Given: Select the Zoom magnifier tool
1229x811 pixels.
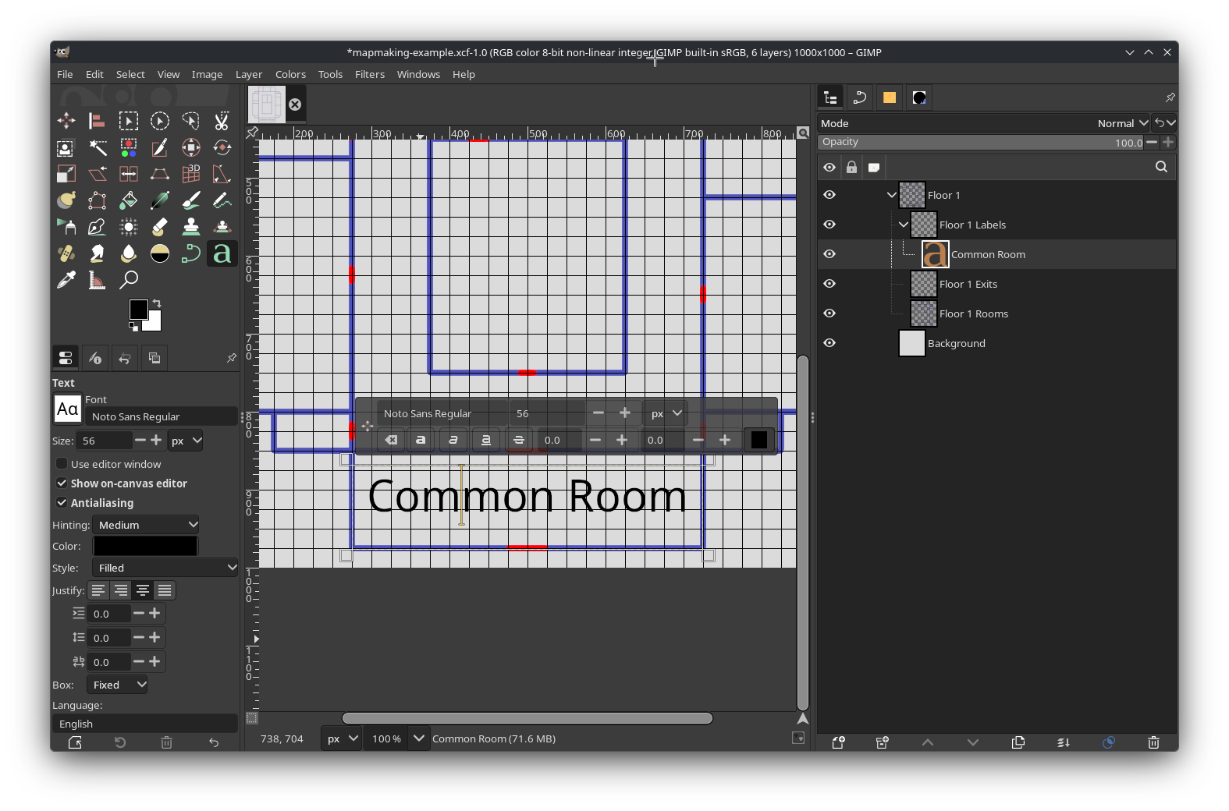Looking at the screenshot, I should 129,280.
